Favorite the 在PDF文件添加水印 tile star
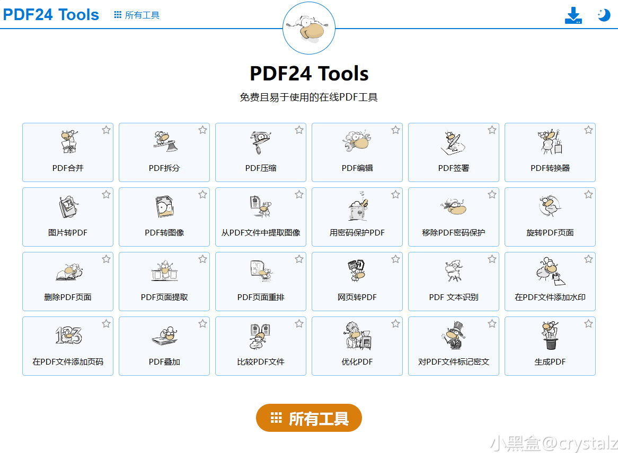618x453 pixels. coord(588,259)
